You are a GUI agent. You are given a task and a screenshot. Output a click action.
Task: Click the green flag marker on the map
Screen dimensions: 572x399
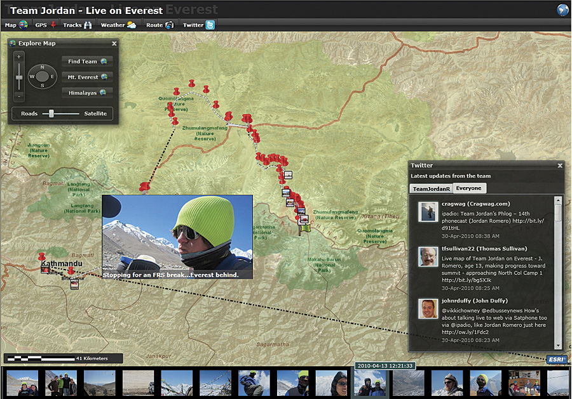point(304,229)
